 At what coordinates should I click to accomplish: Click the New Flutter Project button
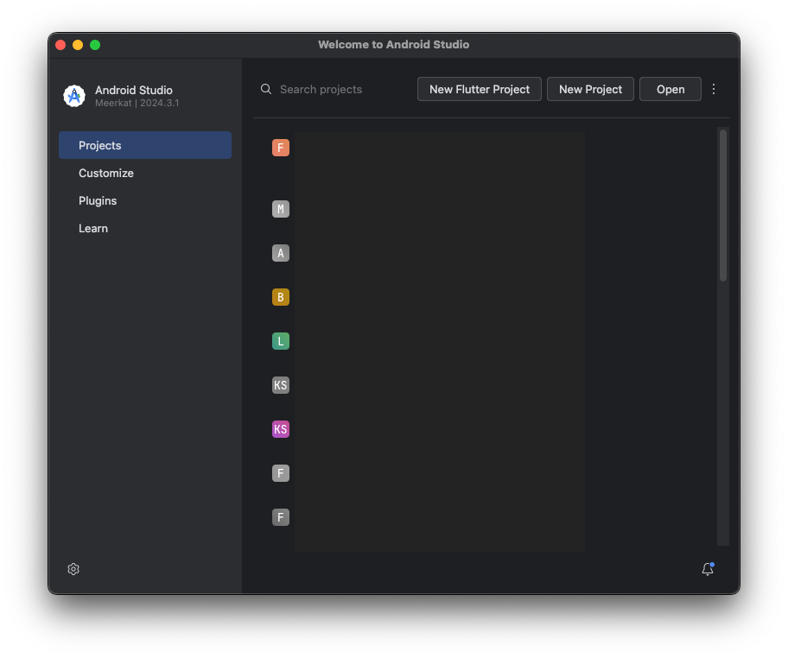pos(479,89)
